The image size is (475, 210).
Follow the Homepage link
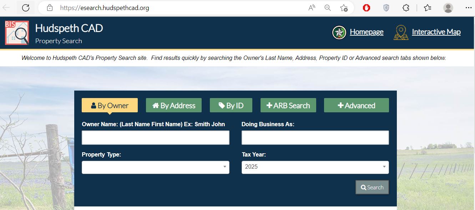(367, 32)
